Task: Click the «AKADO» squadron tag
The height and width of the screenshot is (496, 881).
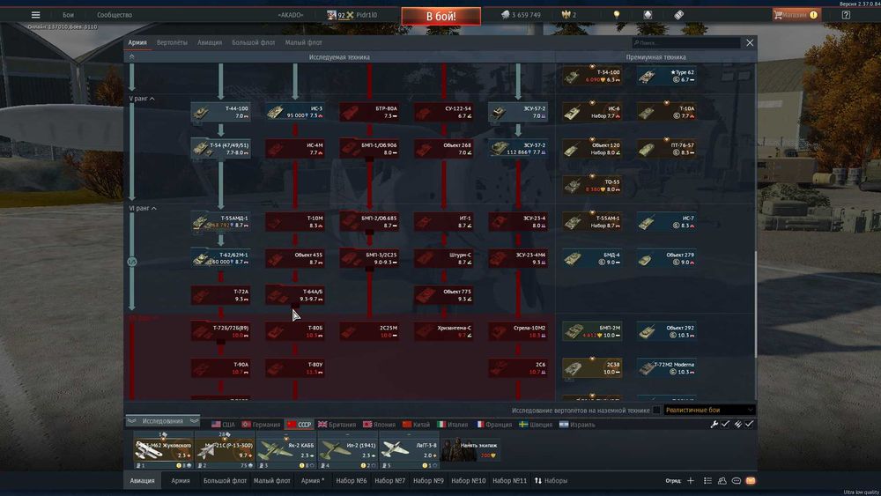Action: pyautogui.click(x=291, y=15)
